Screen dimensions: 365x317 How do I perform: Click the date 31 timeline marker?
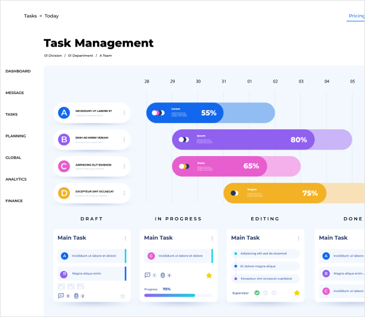pos(224,81)
